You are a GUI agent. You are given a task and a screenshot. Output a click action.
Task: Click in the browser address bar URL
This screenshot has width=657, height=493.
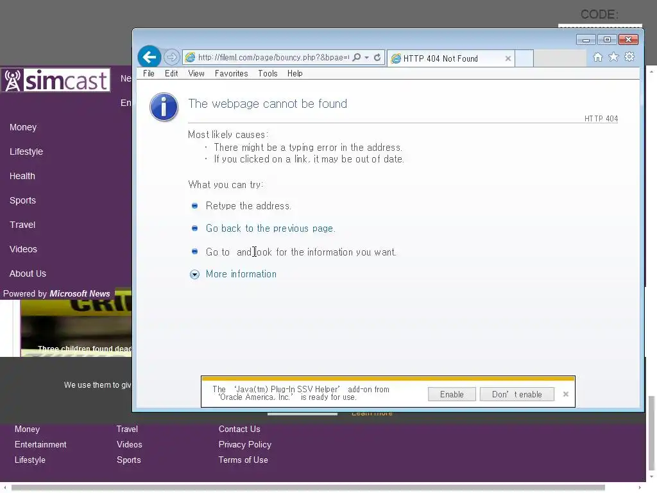(x=273, y=57)
